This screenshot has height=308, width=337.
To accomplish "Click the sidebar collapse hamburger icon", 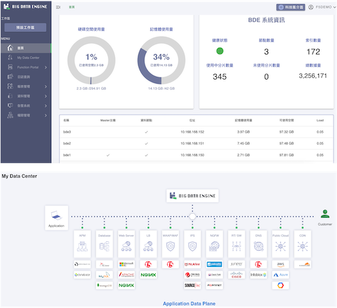I will pyautogui.click(x=58, y=7).
